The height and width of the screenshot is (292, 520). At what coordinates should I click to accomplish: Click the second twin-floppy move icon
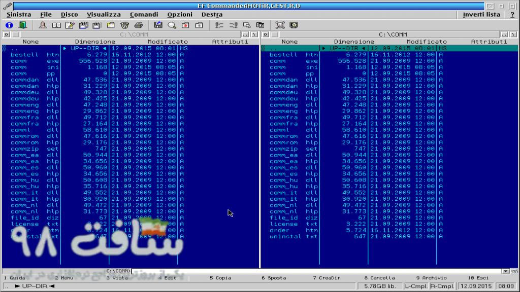97,25
